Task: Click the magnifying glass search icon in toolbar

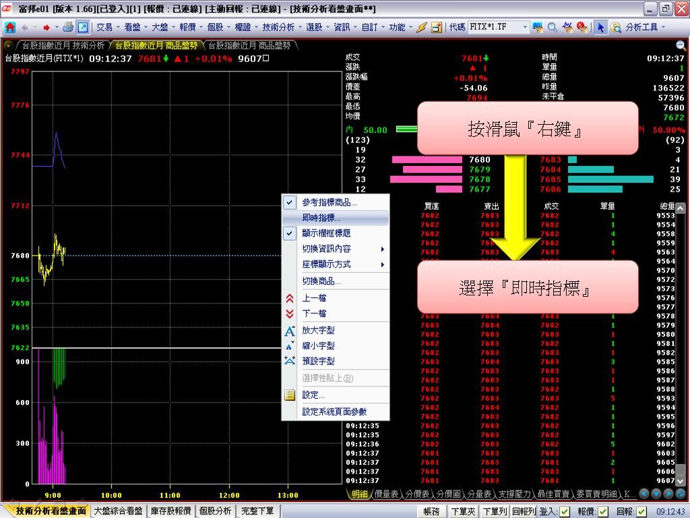Action: pos(553,27)
